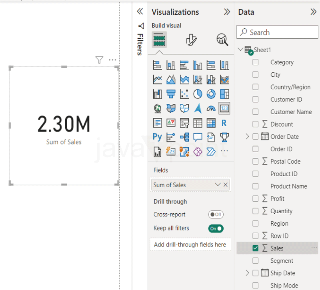Select the Filled map visual

(171, 108)
